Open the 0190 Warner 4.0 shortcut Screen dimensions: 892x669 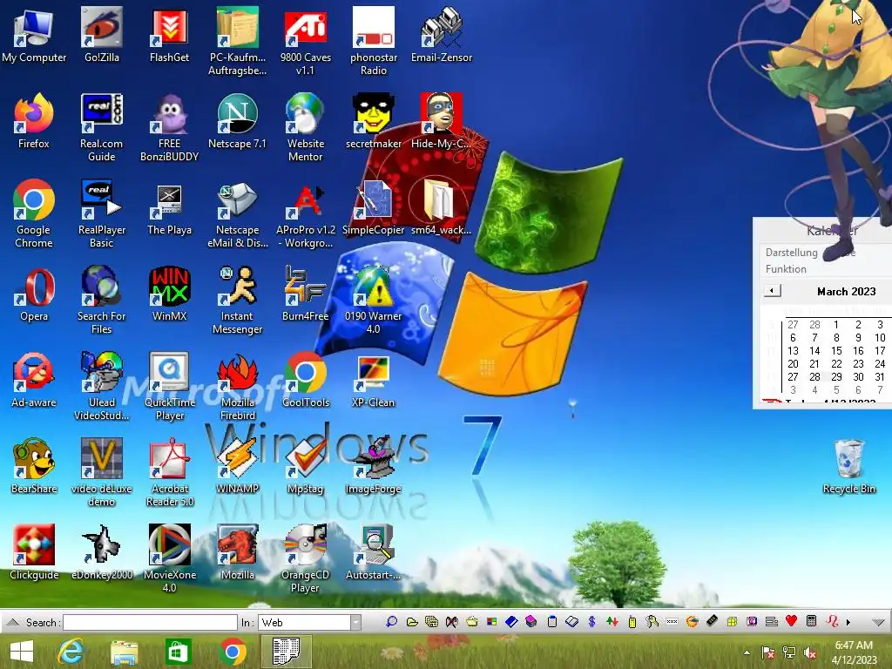(373, 300)
